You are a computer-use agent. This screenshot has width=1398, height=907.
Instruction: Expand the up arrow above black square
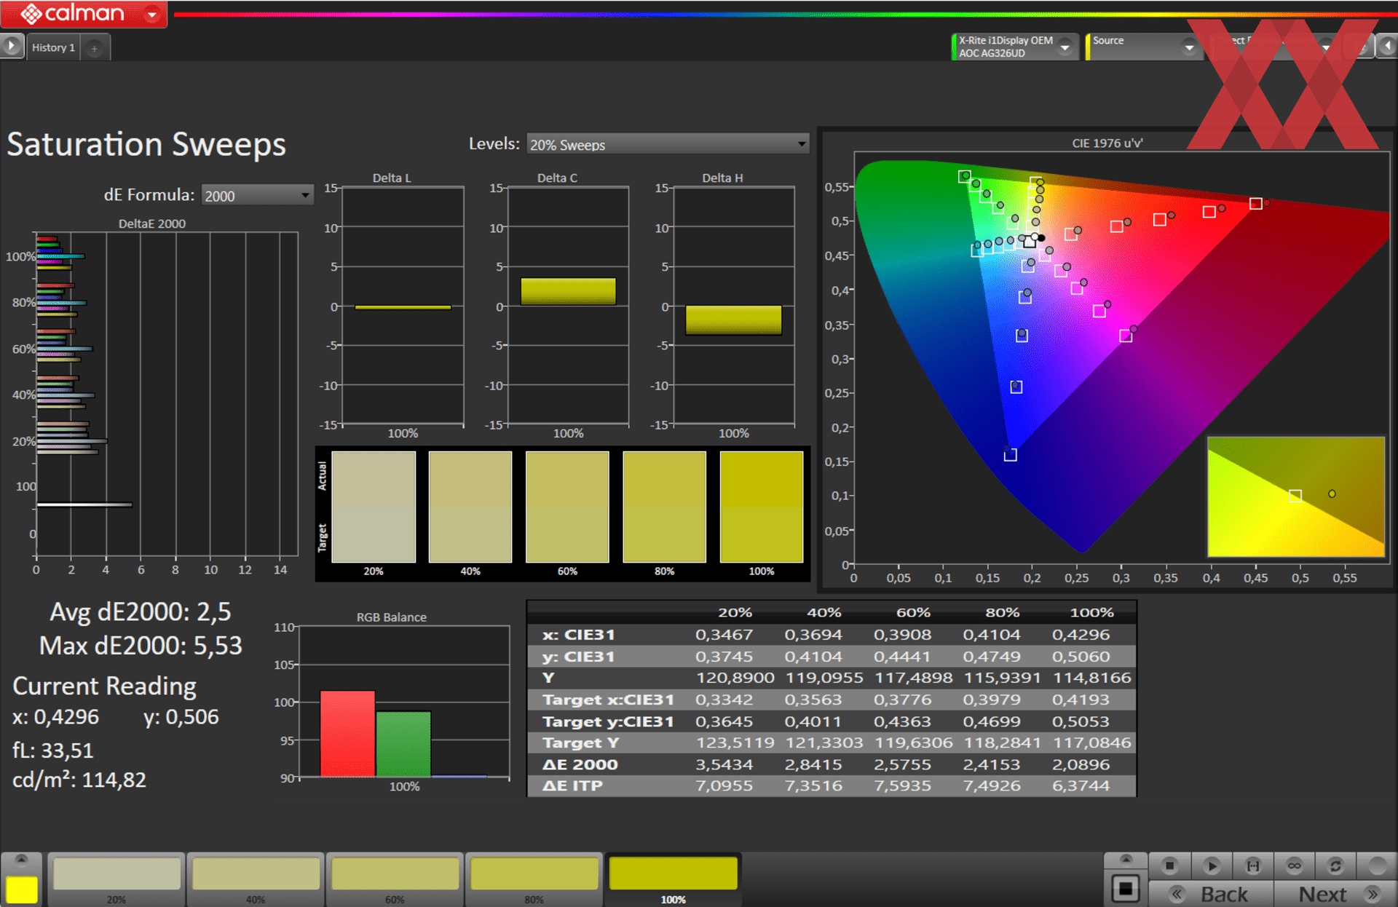(1126, 860)
